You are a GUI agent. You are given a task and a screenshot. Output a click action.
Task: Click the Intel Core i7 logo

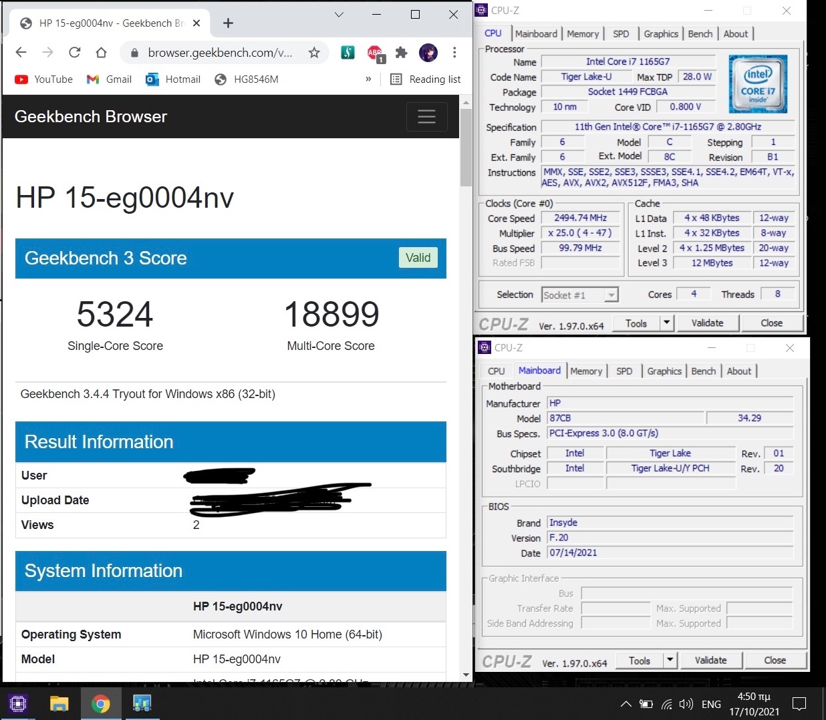[758, 83]
